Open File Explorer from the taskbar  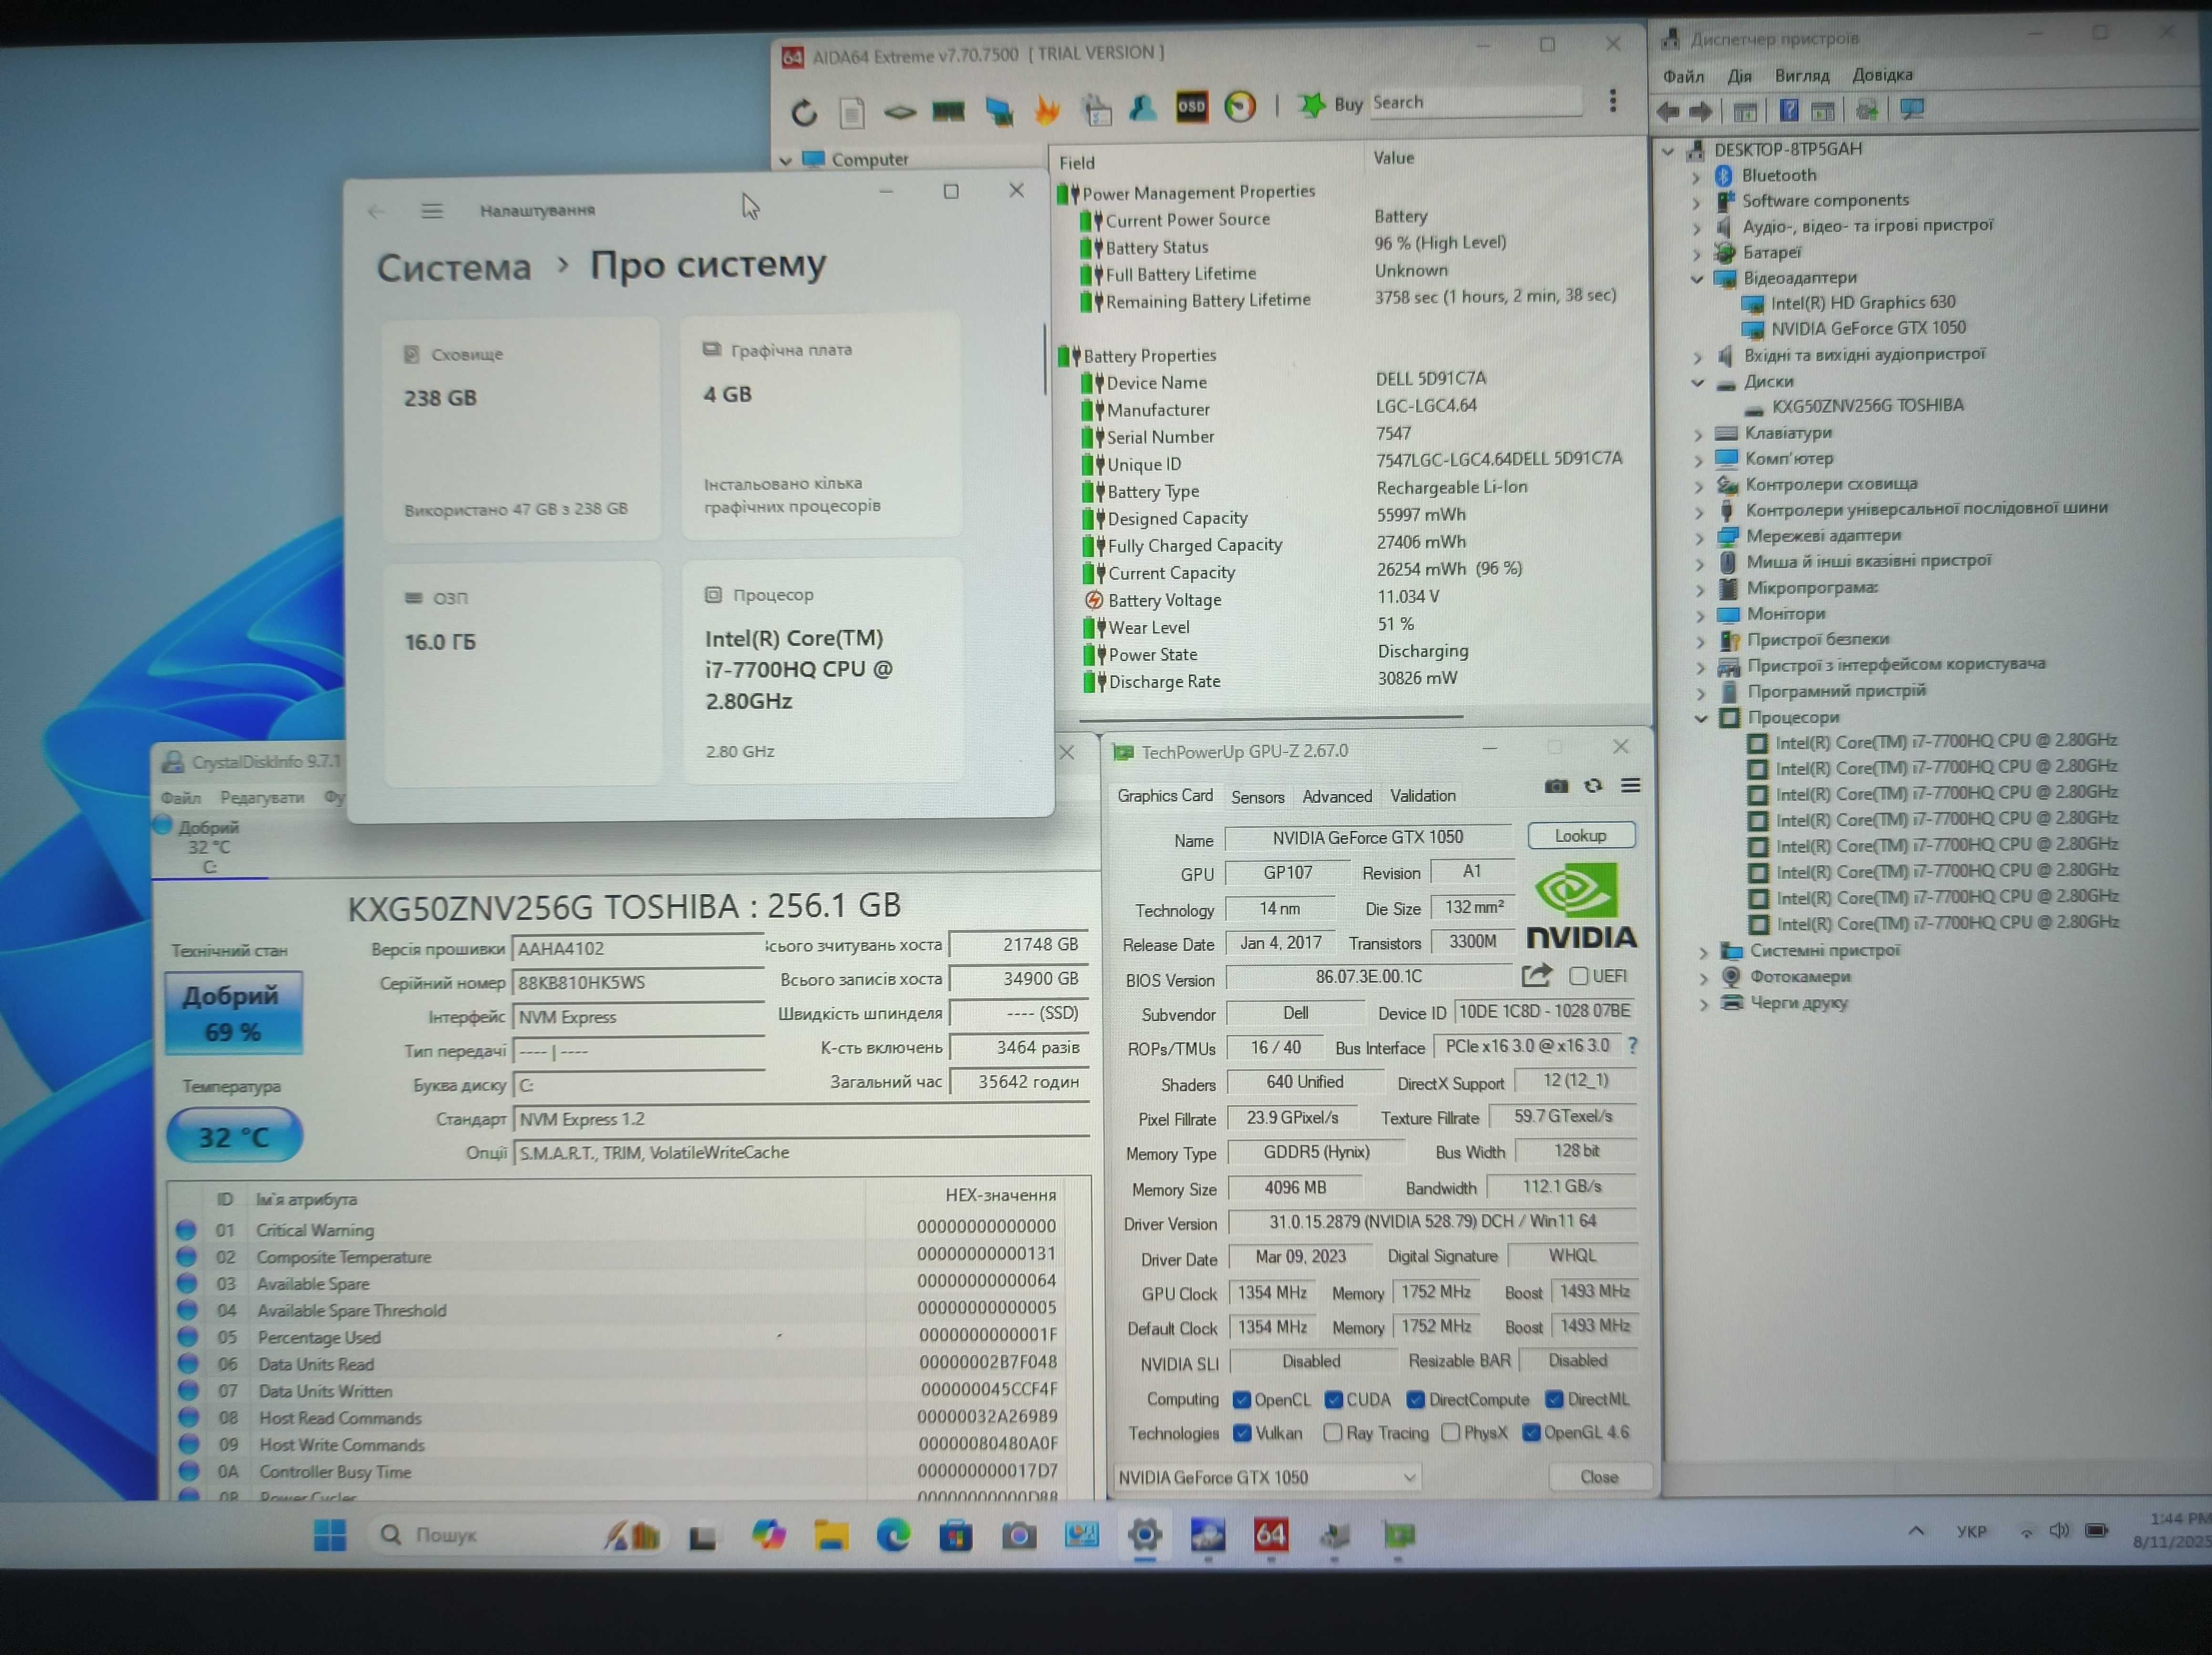click(x=830, y=1536)
